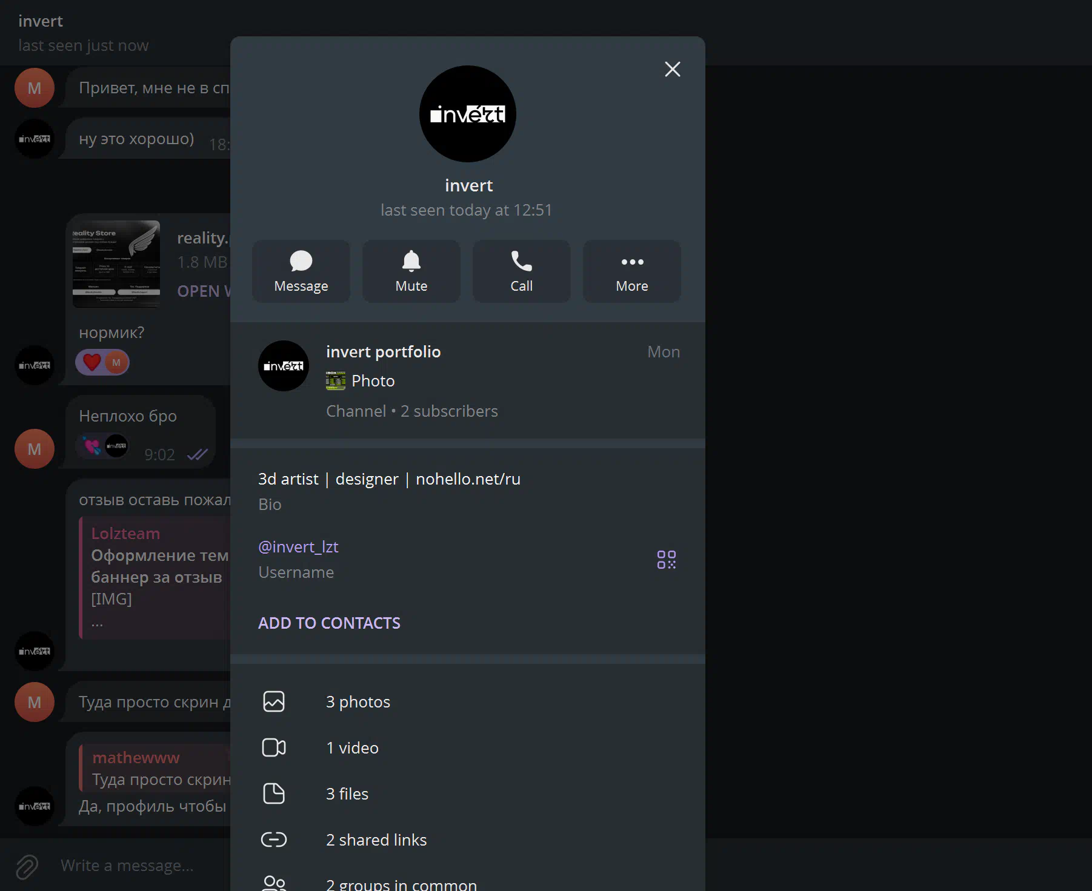
Task: Click the invert portfolio channel avatar
Action: click(284, 366)
